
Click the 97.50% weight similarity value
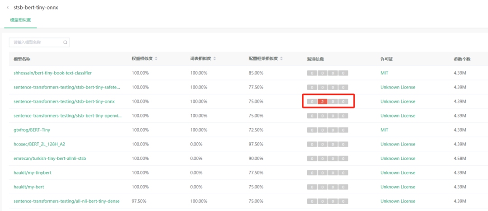tap(139, 201)
